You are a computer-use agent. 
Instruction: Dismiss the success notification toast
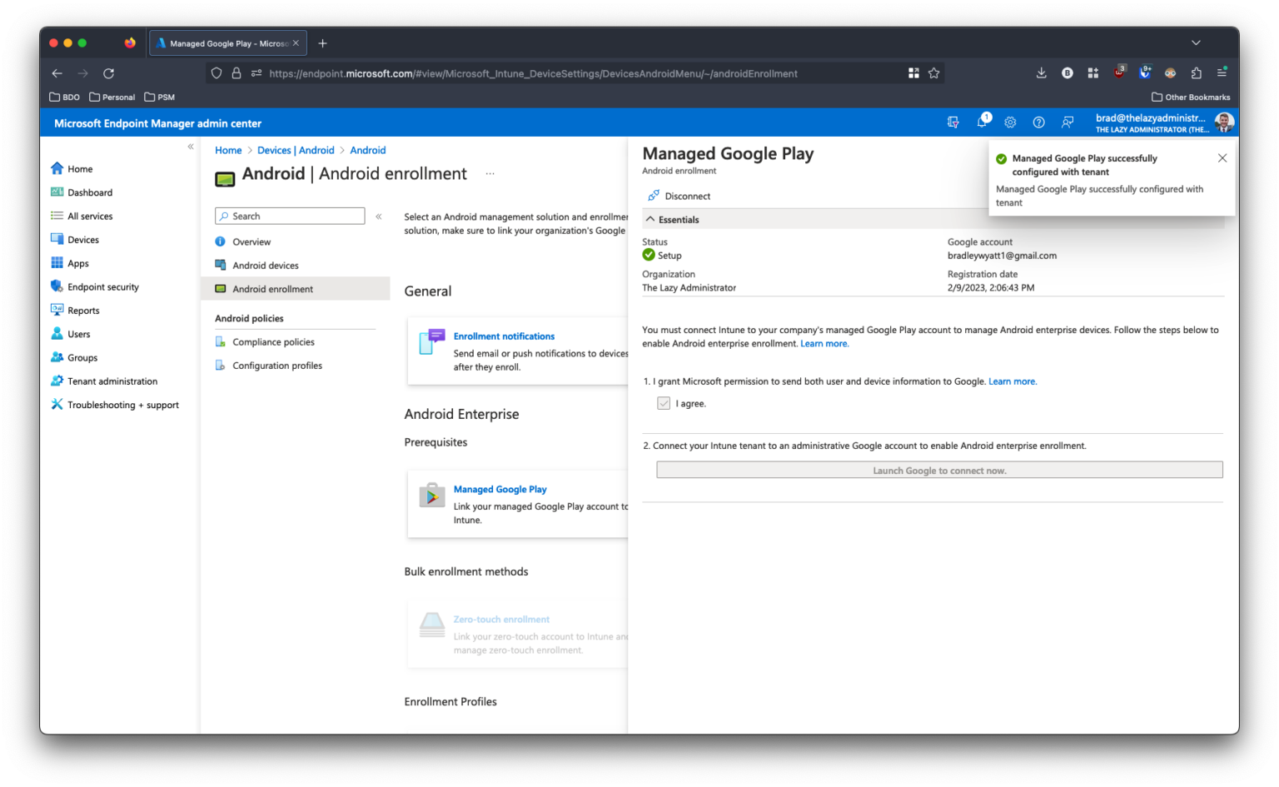click(1222, 158)
